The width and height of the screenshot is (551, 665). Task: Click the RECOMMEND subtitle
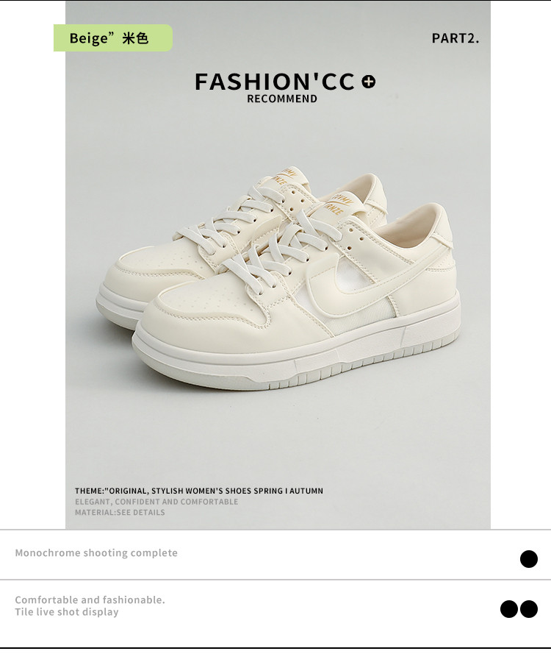pyautogui.click(x=282, y=99)
